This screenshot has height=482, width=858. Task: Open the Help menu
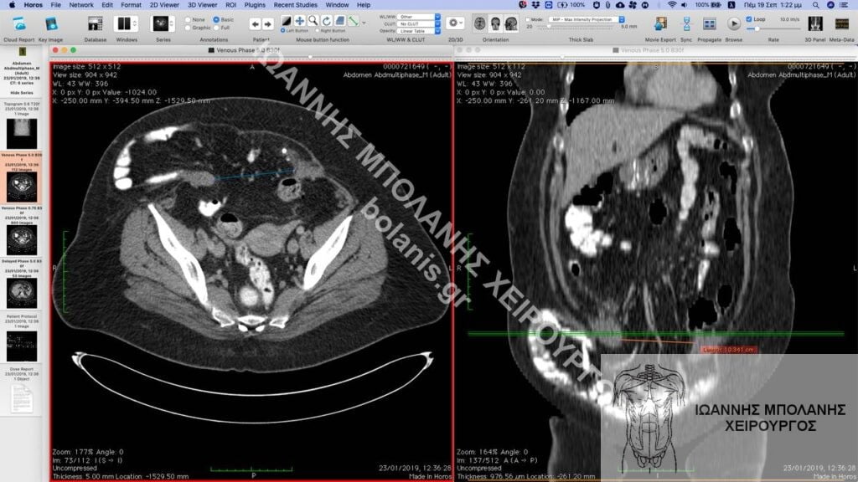[x=364, y=5]
